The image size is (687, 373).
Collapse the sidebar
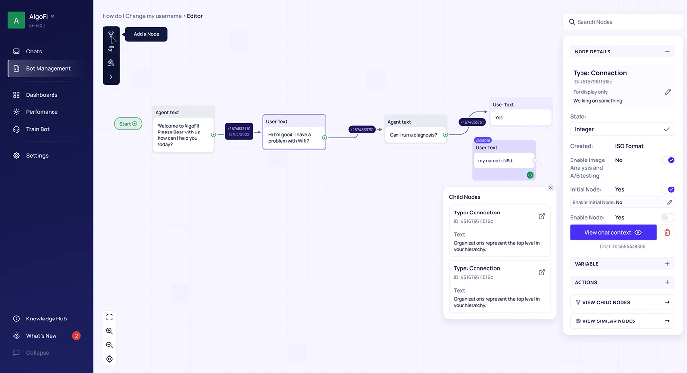(31, 353)
